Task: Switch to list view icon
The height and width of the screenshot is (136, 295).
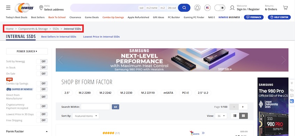Action: coord(235,116)
